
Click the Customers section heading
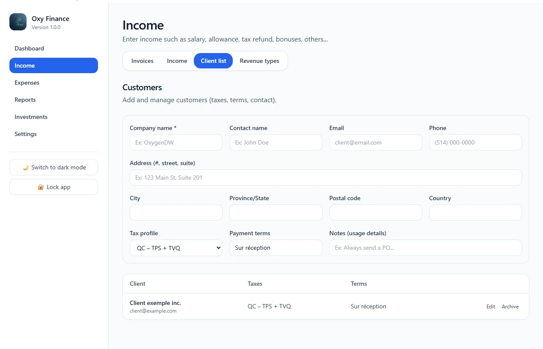pyautogui.click(x=142, y=87)
